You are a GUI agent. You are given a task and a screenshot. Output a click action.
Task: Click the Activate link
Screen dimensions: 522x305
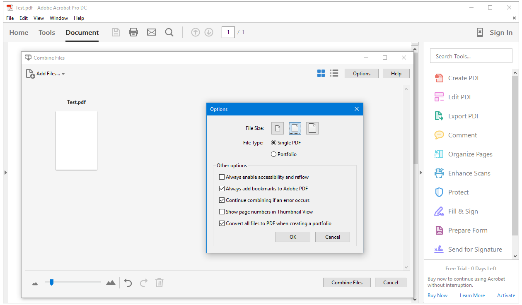coord(506,295)
